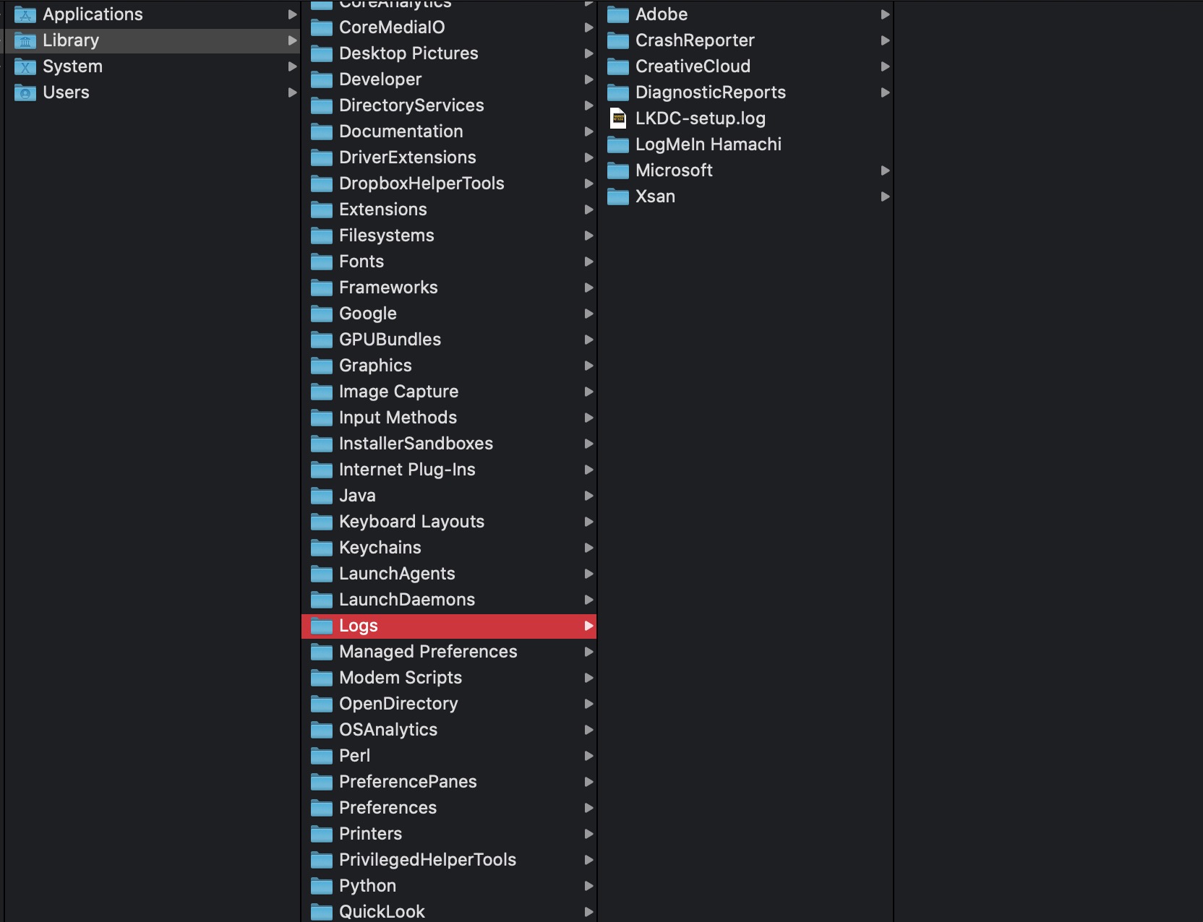Image resolution: width=1203 pixels, height=922 pixels.
Task: Expand the Xsan folder
Action: click(885, 197)
